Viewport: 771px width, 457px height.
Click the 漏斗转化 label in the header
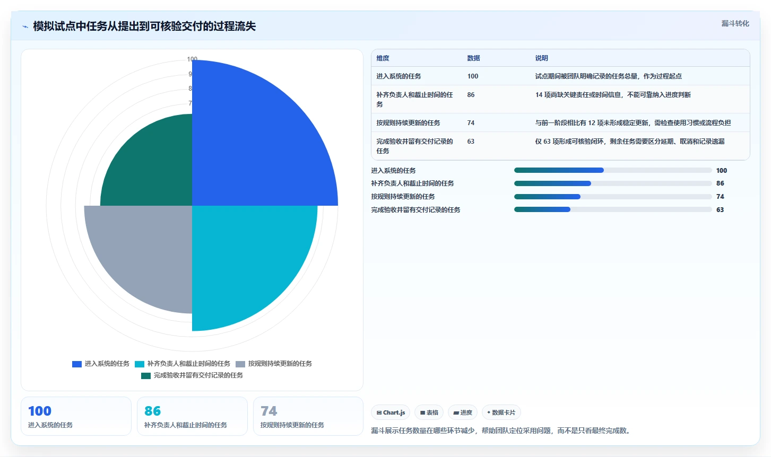point(735,23)
